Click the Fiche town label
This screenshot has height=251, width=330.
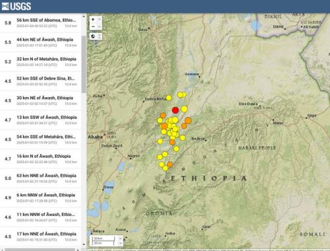pyautogui.click(x=98, y=96)
